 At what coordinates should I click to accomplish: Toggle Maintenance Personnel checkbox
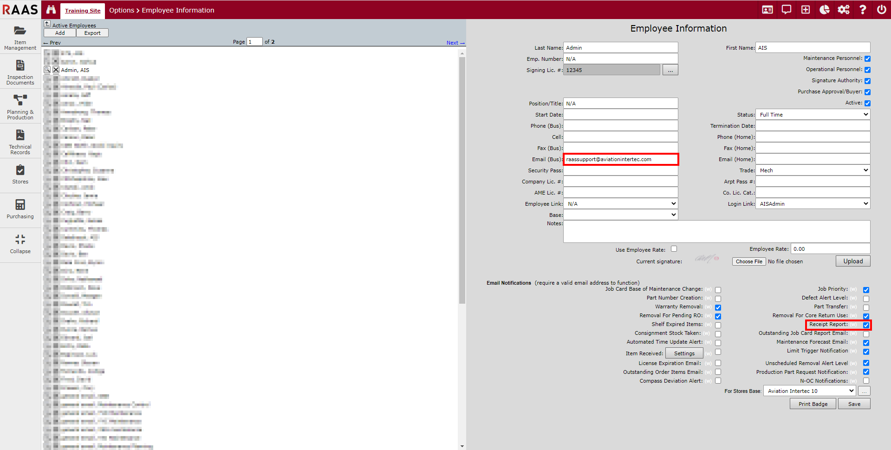point(867,59)
